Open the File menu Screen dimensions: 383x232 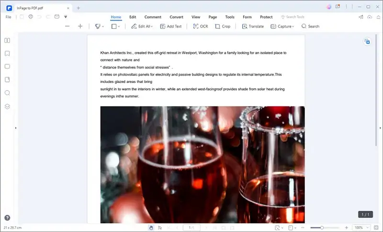point(8,17)
